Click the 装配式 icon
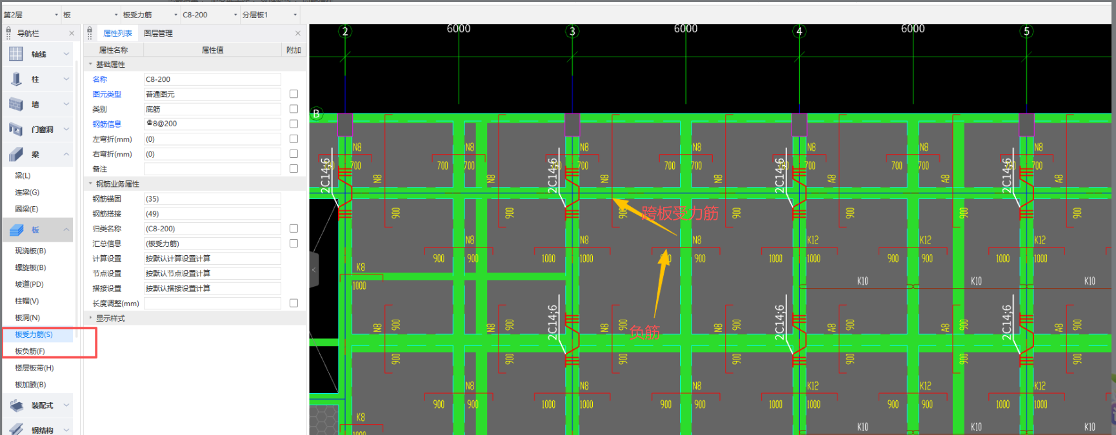Screen dimensions: 1116x435 pos(16,405)
